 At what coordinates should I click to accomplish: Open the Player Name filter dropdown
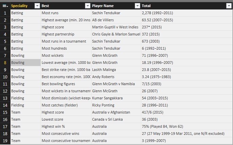click(137, 6)
